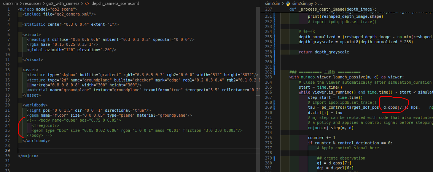Click the Python file icon in right breadcrumb
Screen dimensions: 433x172
[288, 3]
